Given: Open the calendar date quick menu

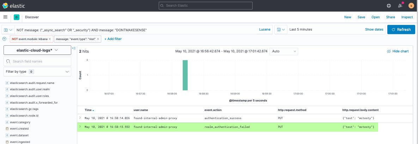Looking at the screenshot, I should pyautogui.click(x=281, y=30).
